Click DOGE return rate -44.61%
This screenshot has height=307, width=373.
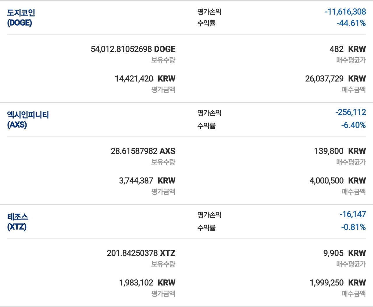351,23
